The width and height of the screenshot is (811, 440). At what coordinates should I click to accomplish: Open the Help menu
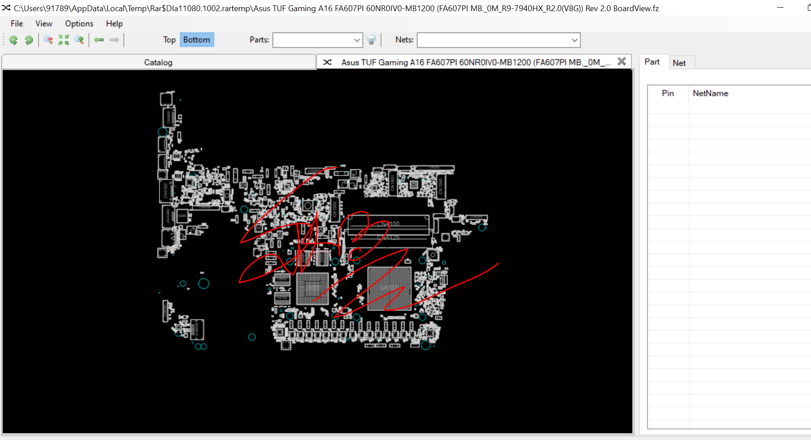[114, 24]
